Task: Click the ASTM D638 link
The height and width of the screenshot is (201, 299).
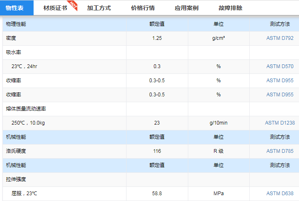Action: (x=280, y=194)
